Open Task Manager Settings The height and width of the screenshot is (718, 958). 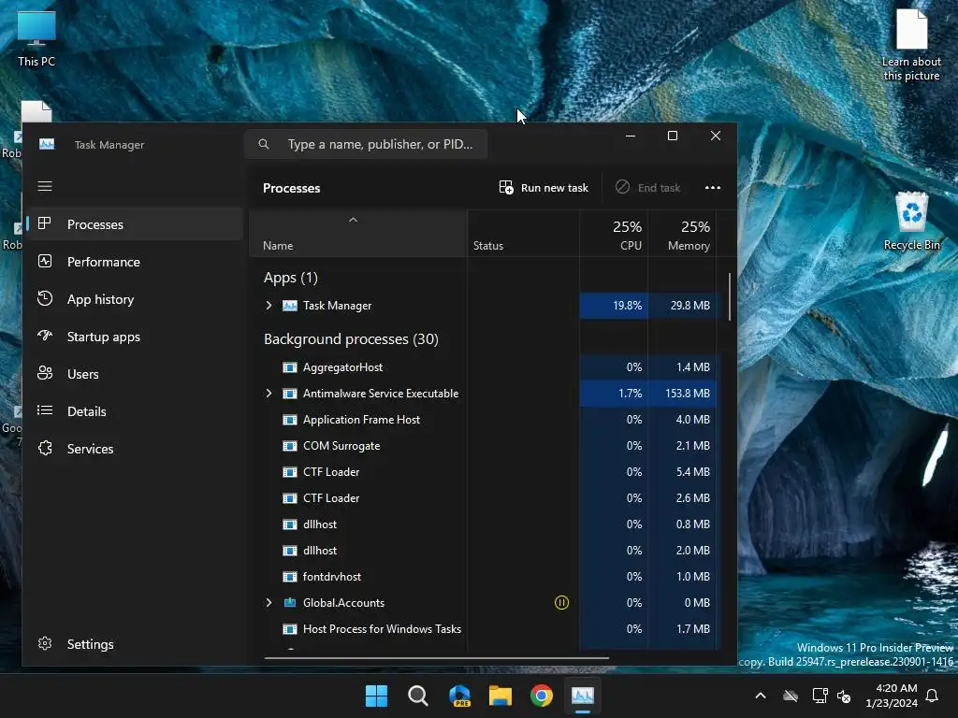[x=135, y=643]
